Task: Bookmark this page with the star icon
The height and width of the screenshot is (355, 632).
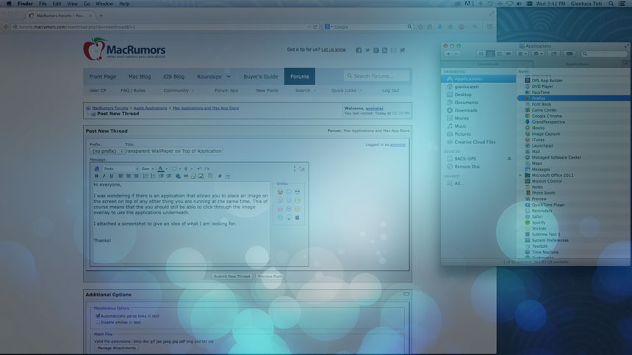Action: [420, 26]
